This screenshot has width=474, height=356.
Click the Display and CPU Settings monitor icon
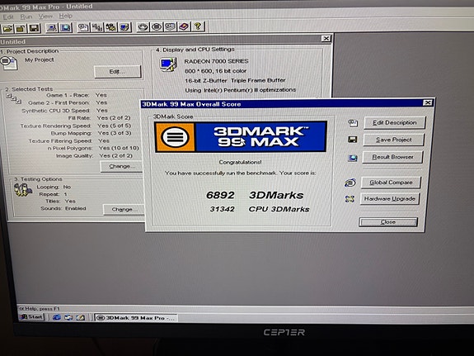pyautogui.click(x=168, y=64)
